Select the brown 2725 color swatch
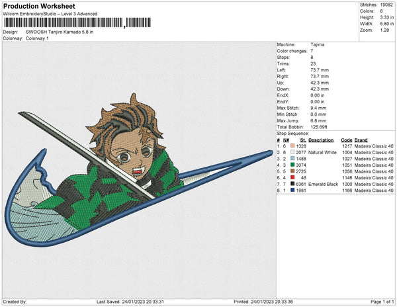397x307 pixels. tap(292, 171)
